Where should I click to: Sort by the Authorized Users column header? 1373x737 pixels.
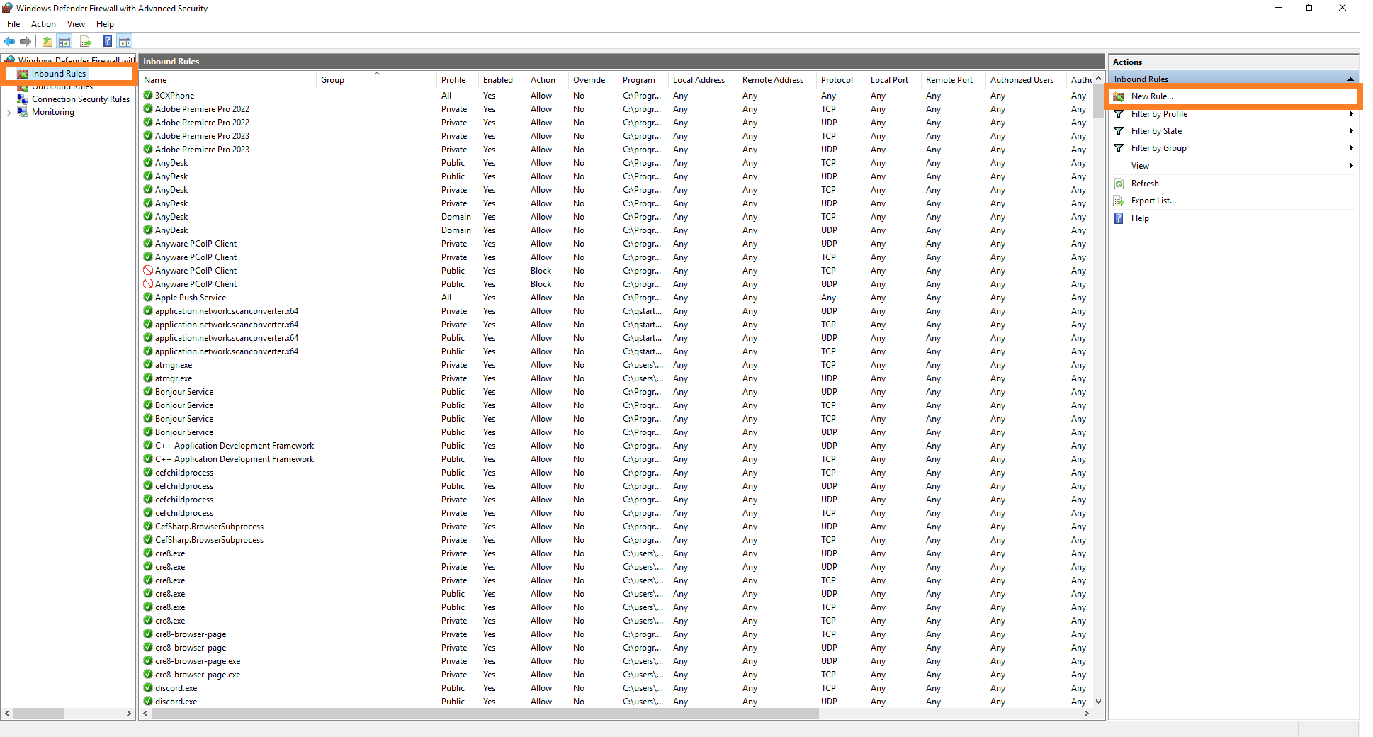tap(1026, 80)
